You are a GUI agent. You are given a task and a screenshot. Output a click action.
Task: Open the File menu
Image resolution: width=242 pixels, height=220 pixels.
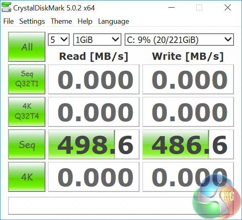click(8, 21)
